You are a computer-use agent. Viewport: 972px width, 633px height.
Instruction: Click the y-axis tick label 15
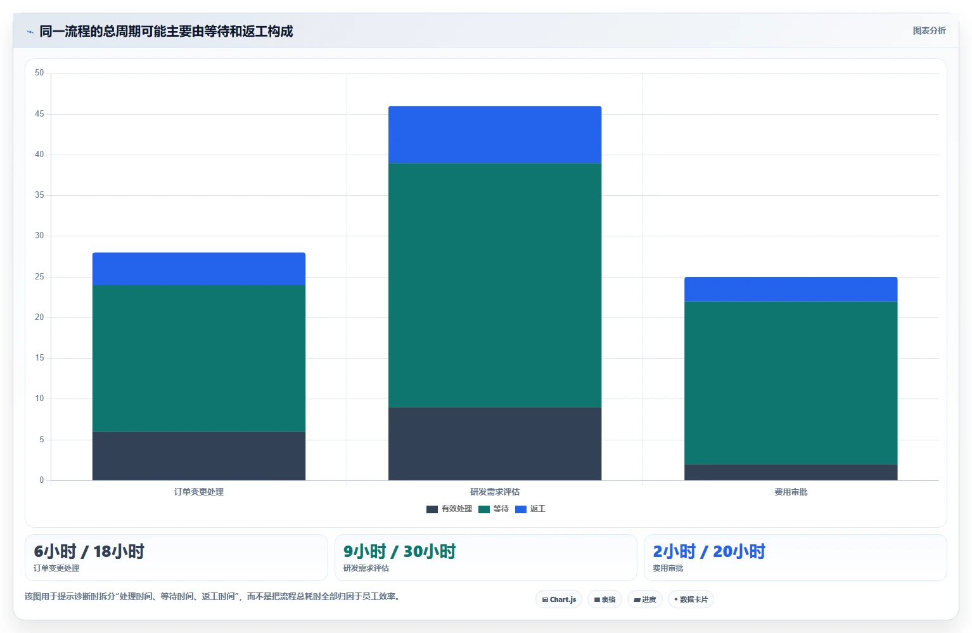(39, 358)
